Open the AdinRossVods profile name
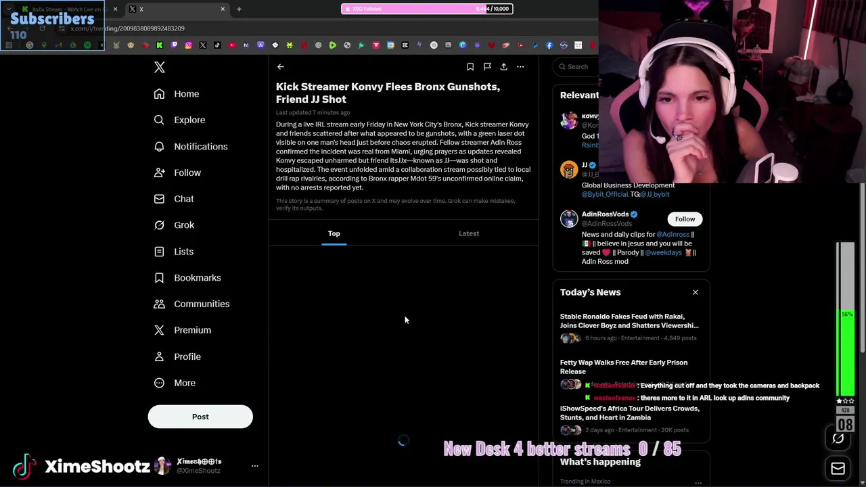The image size is (866, 487). point(605,214)
